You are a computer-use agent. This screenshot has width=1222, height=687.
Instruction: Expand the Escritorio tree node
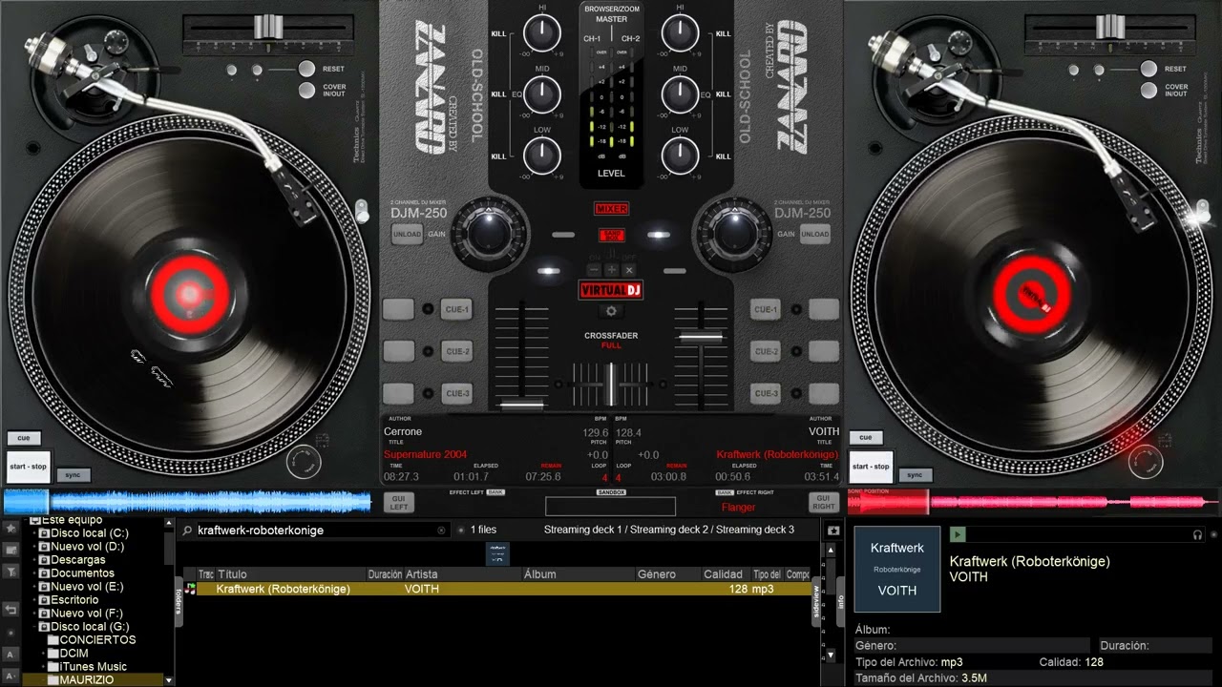coord(35,600)
